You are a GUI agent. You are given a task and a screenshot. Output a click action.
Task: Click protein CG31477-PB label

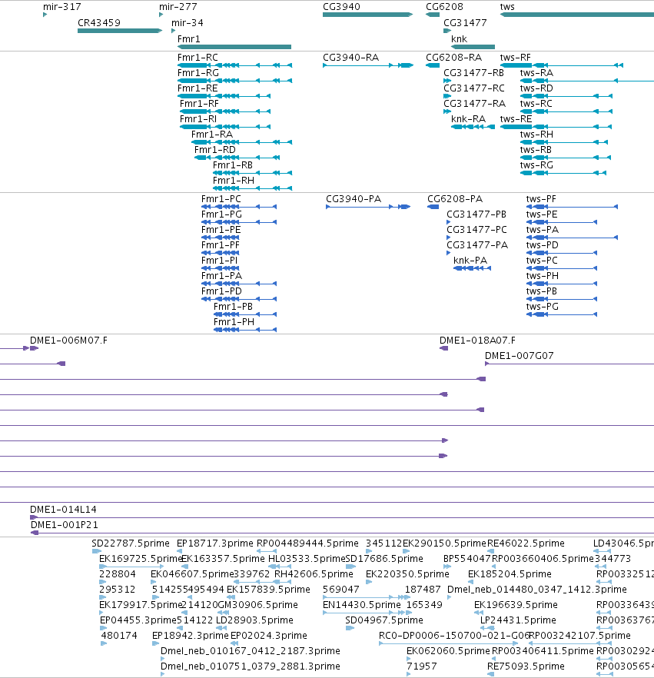(x=476, y=214)
